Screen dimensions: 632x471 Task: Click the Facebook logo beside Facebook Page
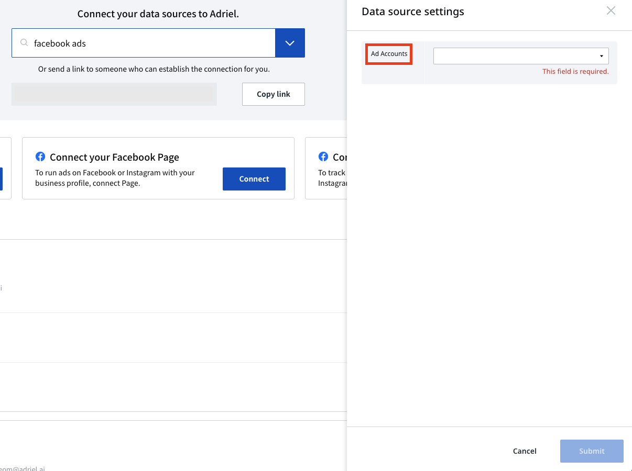40,156
